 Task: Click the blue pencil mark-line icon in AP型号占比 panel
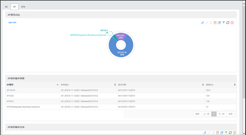click(x=202, y=23)
